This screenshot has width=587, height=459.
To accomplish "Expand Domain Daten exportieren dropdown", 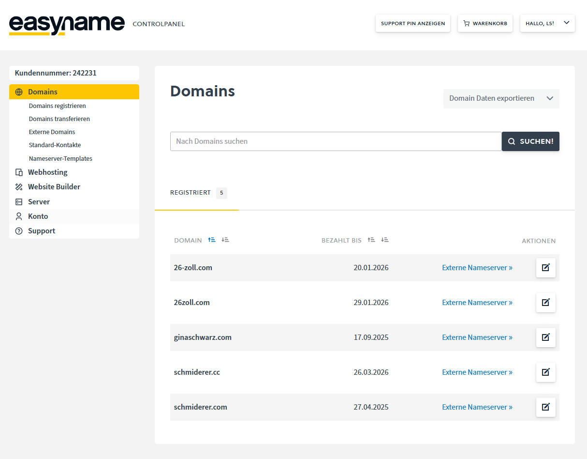I will 501,98.
